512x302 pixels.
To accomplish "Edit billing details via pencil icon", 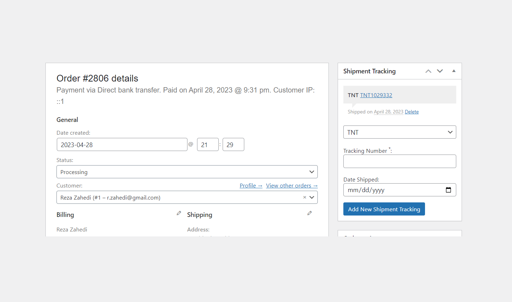I will pyautogui.click(x=179, y=213).
